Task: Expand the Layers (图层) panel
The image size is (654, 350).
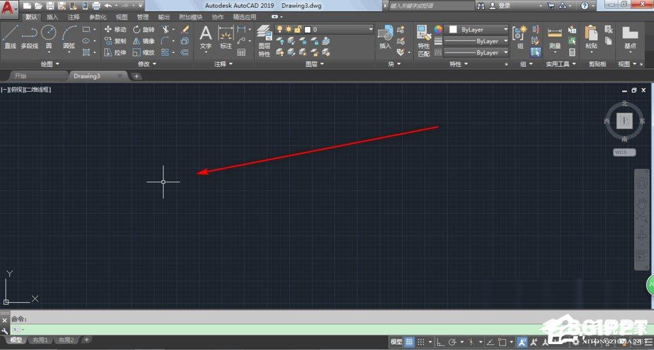Action: pos(315,64)
